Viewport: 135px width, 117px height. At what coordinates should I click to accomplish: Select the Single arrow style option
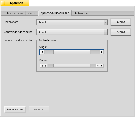(x=72, y=52)
